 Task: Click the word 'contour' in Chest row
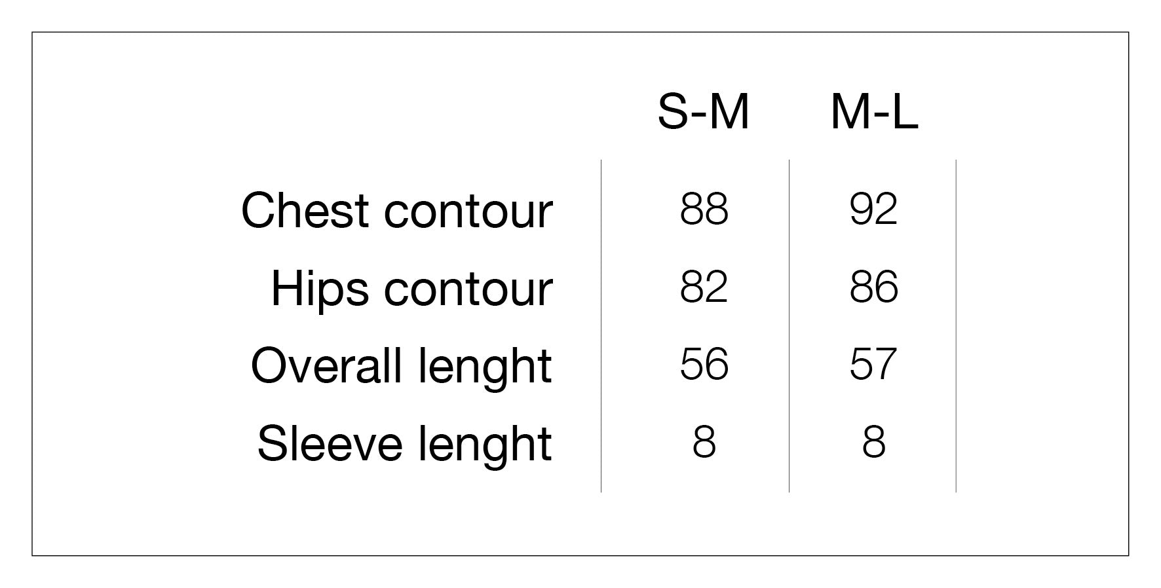(x=468, y=212)
